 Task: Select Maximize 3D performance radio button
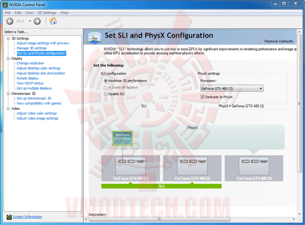click(105, 81)
